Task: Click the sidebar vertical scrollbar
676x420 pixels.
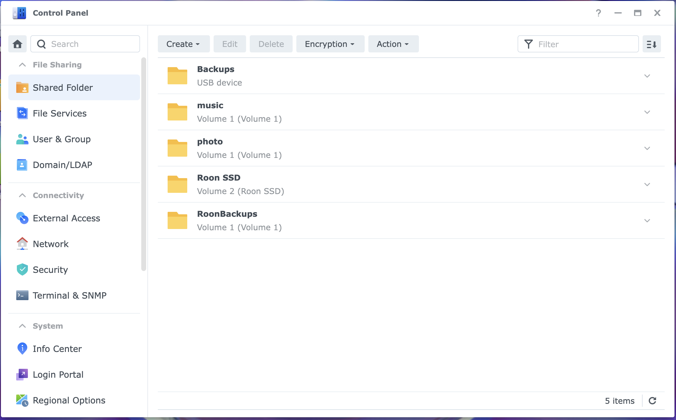Action: pos(143,164)
